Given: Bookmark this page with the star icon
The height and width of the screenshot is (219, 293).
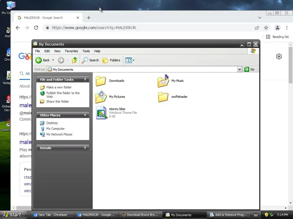Looking at the screenshot, I should [266, 28].
